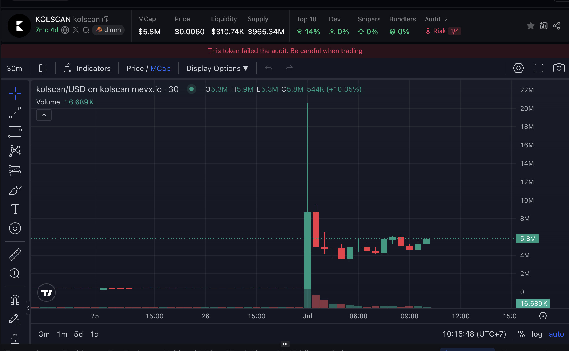The image size is (569, 351).
Task: Open the Risk 1/4 audit badge
Action: [443, 31]
